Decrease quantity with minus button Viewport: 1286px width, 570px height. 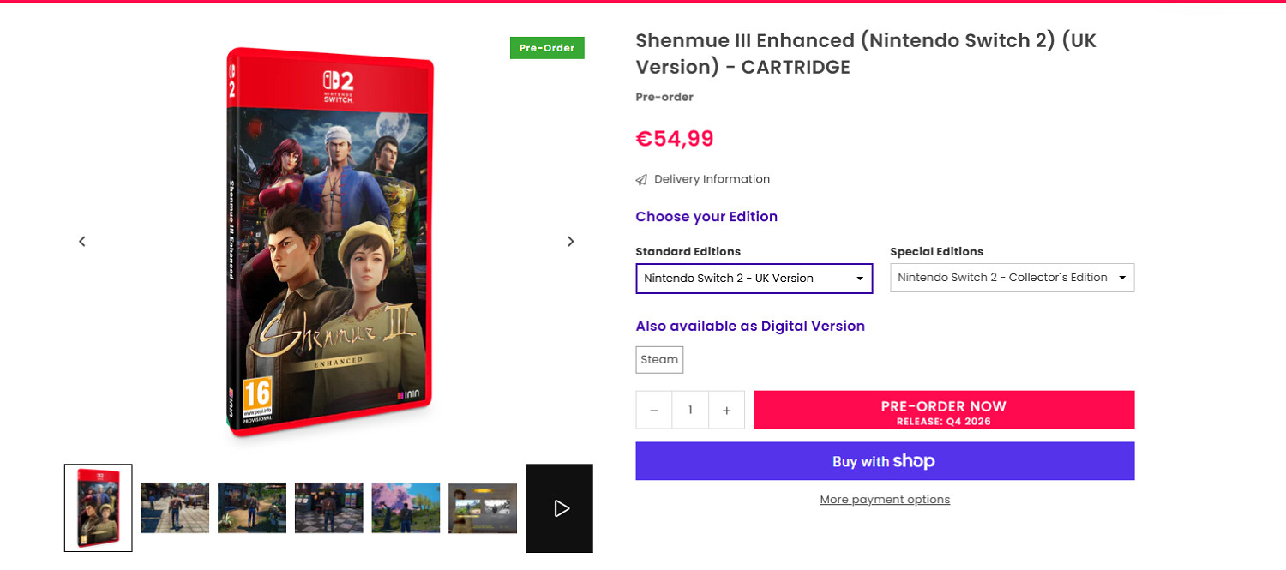click(x=654, y=411)
